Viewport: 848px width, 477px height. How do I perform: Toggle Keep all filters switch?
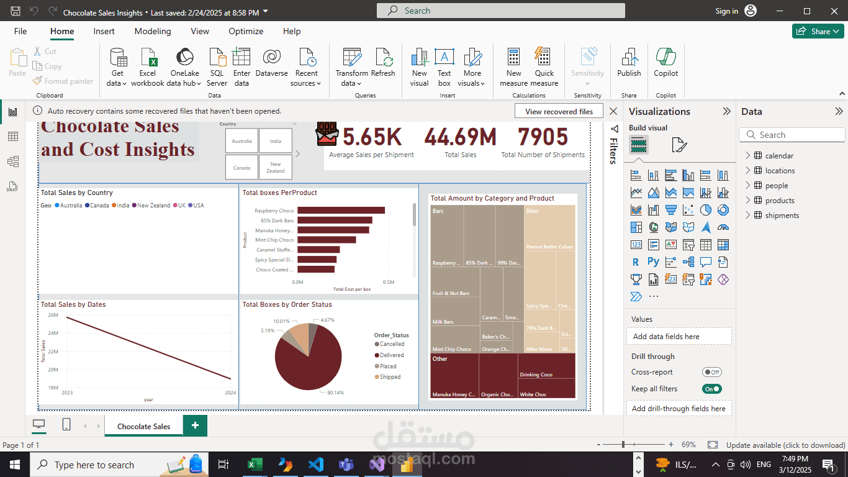point(711,389)
